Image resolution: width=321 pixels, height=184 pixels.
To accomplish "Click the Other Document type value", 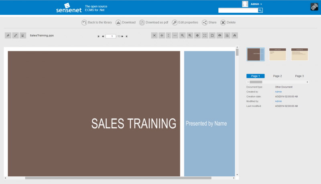I will point(284,87).
